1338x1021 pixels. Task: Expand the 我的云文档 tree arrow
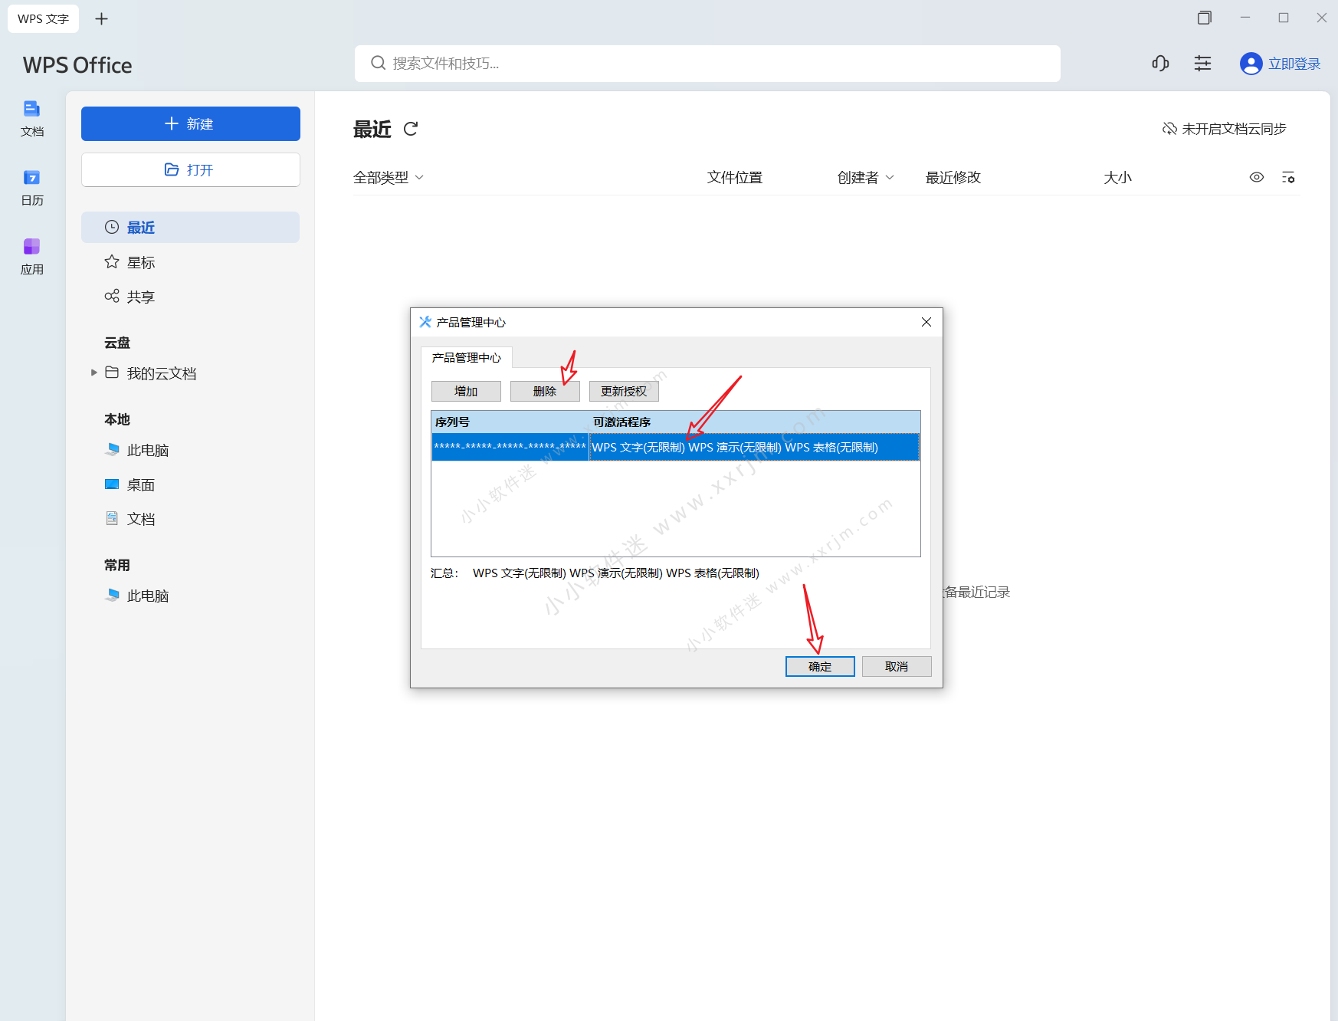point(94,373)
